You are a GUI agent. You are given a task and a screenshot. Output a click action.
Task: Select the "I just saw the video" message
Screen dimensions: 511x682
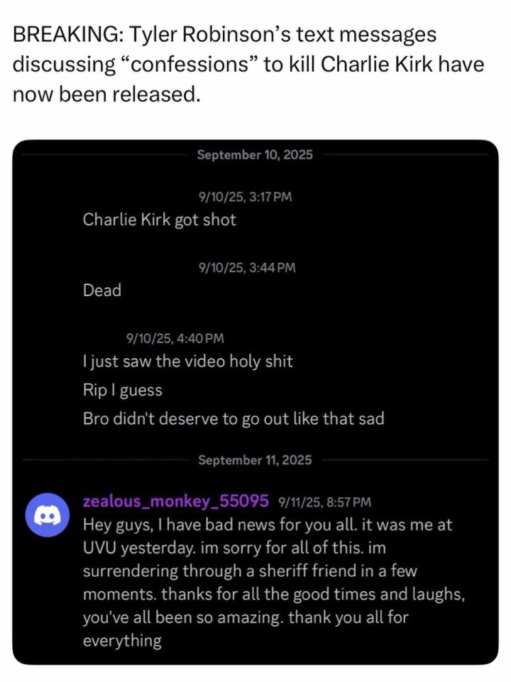[188, 362]
